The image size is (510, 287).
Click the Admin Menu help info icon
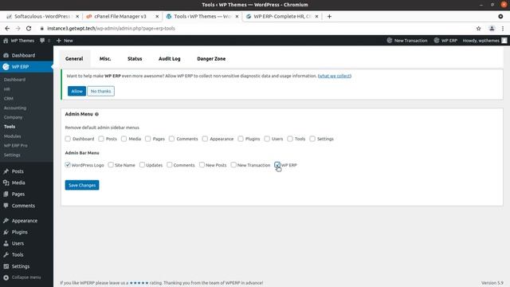96,114
